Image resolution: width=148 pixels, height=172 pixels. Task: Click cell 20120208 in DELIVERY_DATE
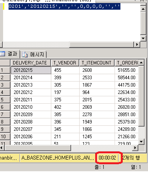31,122
